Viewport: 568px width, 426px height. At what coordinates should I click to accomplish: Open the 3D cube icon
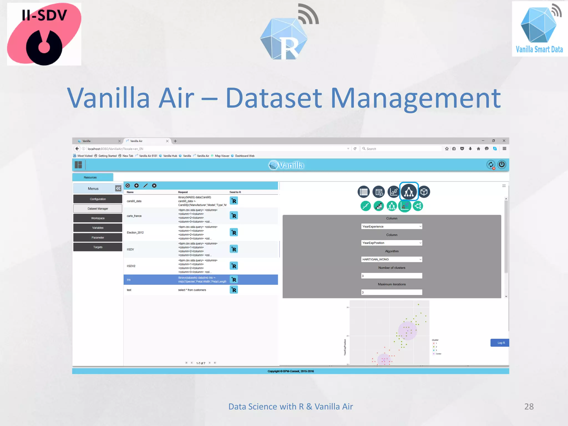[424, 192]
